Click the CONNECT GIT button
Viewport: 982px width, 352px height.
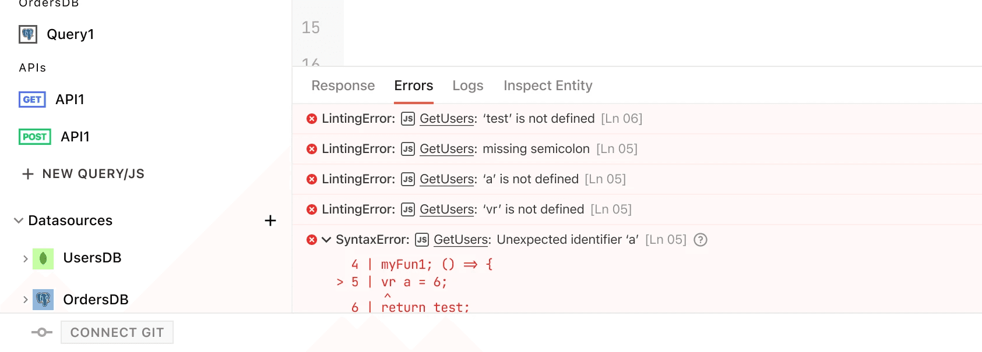(x=117, y=332)
